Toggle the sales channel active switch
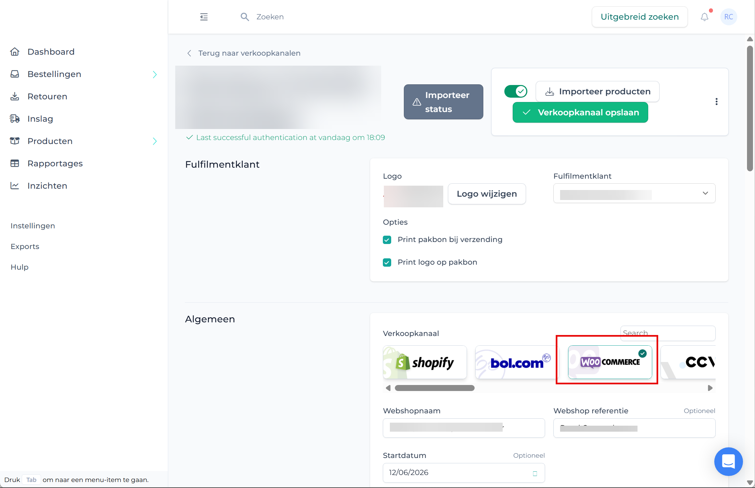The image size is (755, 488). tap(516, 91)
